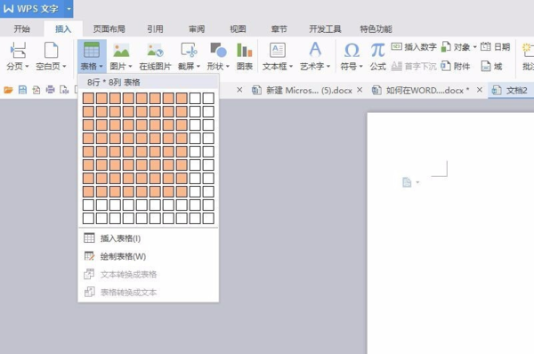Switch to the 文档2 document tab
Image resolution: width=534 pixels, height=354 pixels.
pos(511,90)
